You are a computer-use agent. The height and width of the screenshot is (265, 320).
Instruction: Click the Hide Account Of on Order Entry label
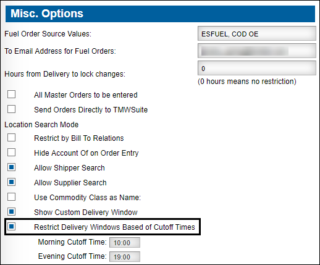click(86, 153)
